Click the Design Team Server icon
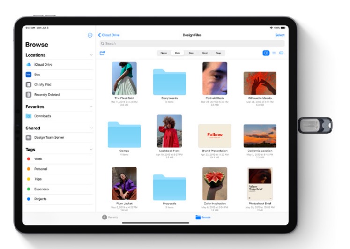Image resolution: width=350 pixels, height=249 pixels. pos(29,137)
